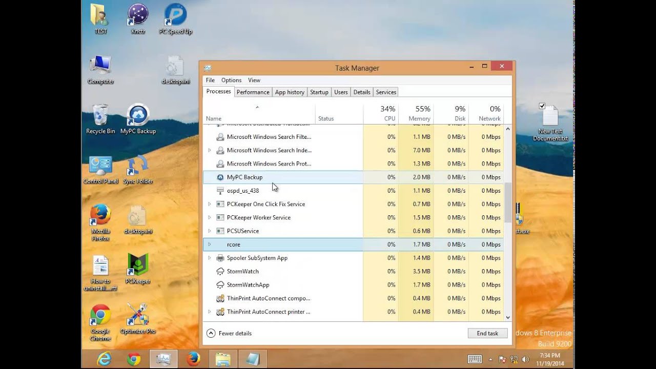Switch to the Performance tab
Screen dimensions: 656x369
tap(253, 92)
